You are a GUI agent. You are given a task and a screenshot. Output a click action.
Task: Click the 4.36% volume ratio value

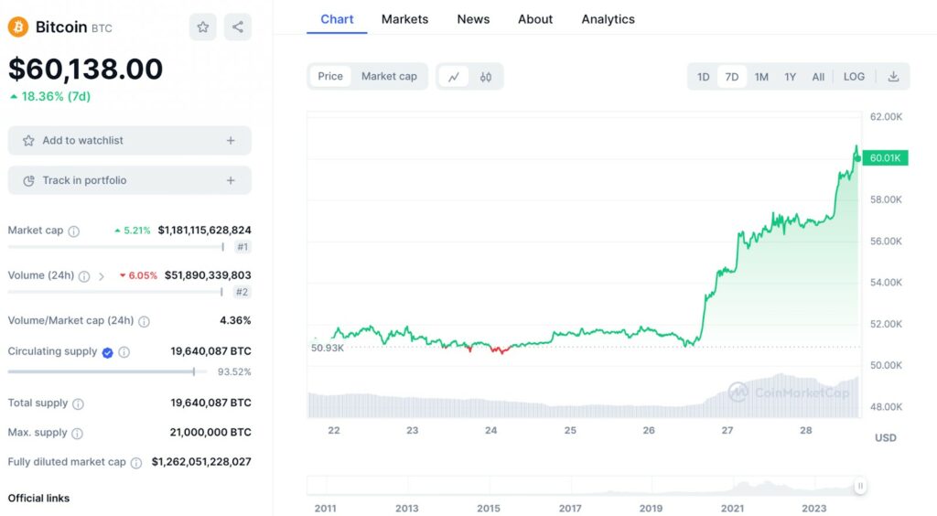235,320
